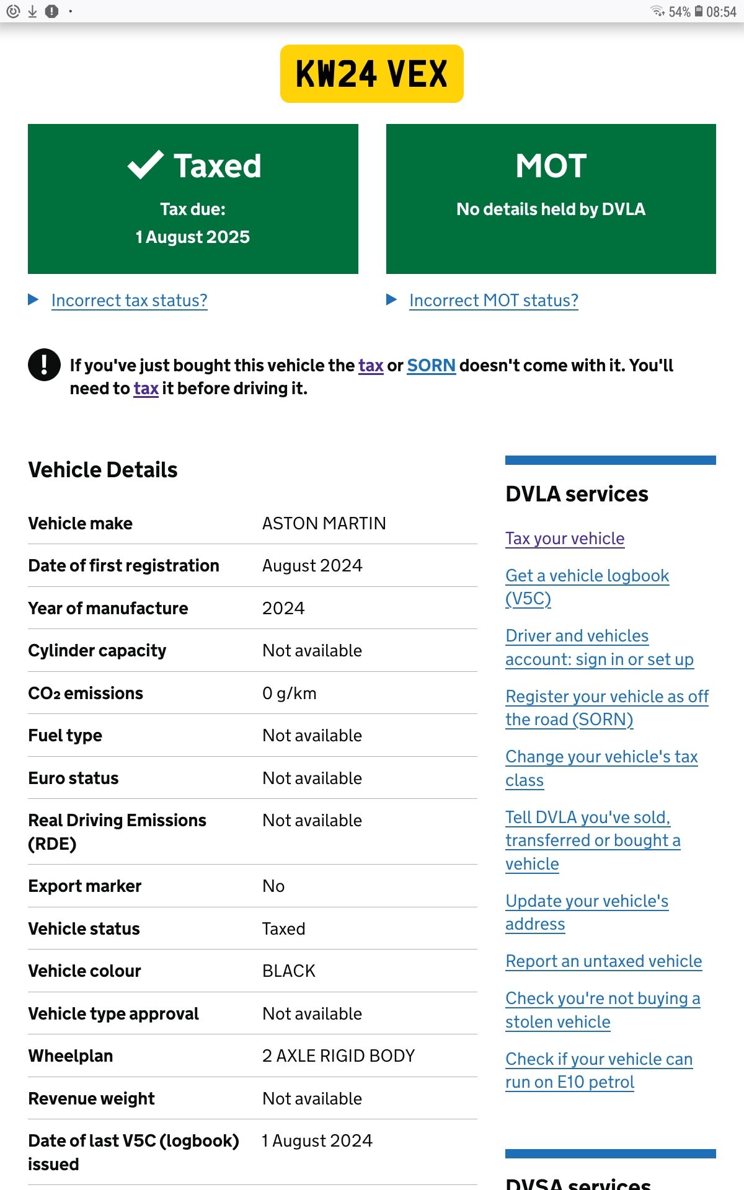Click the yellow KW24 VEX number plate

[372, 74]
